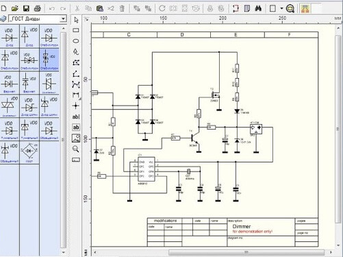Select the highlighted Стабилитрон component

(49, 60)
